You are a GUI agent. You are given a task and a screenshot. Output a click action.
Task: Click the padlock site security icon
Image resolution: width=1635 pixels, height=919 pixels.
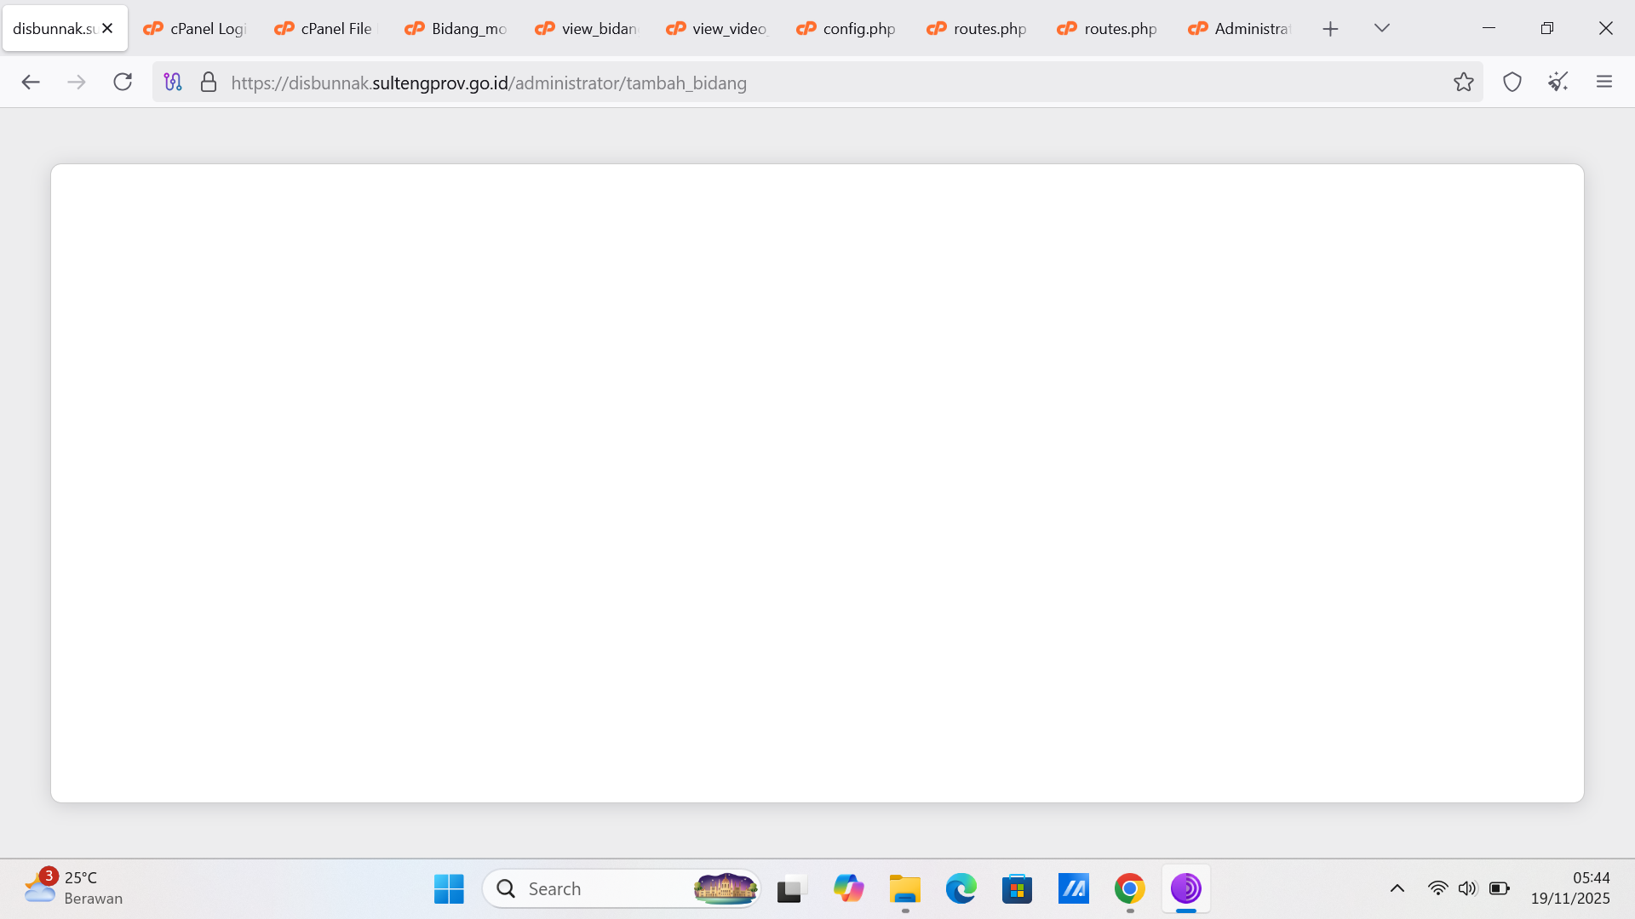pos(208,83)
